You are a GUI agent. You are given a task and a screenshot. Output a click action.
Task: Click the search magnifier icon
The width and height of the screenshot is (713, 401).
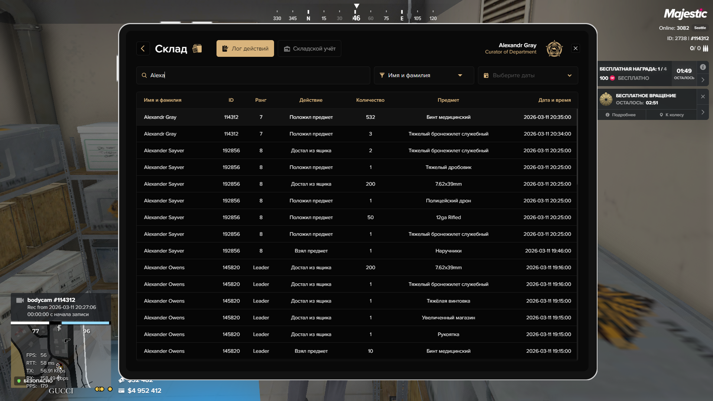144,75
